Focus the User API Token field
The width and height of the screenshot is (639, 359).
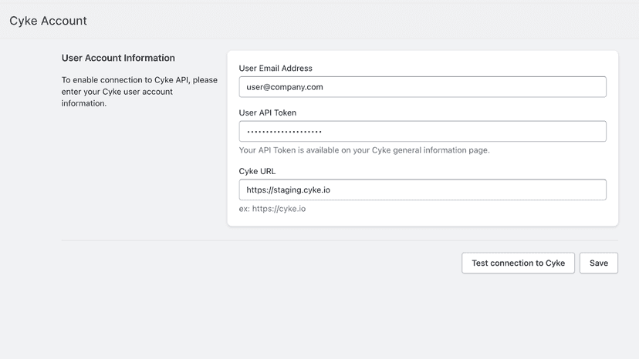423,131
